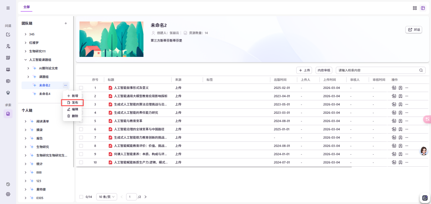Collapse the 人工智能课题组 tree node
The height and width of the screenshot is (204, 431).
tap(25, 60)
